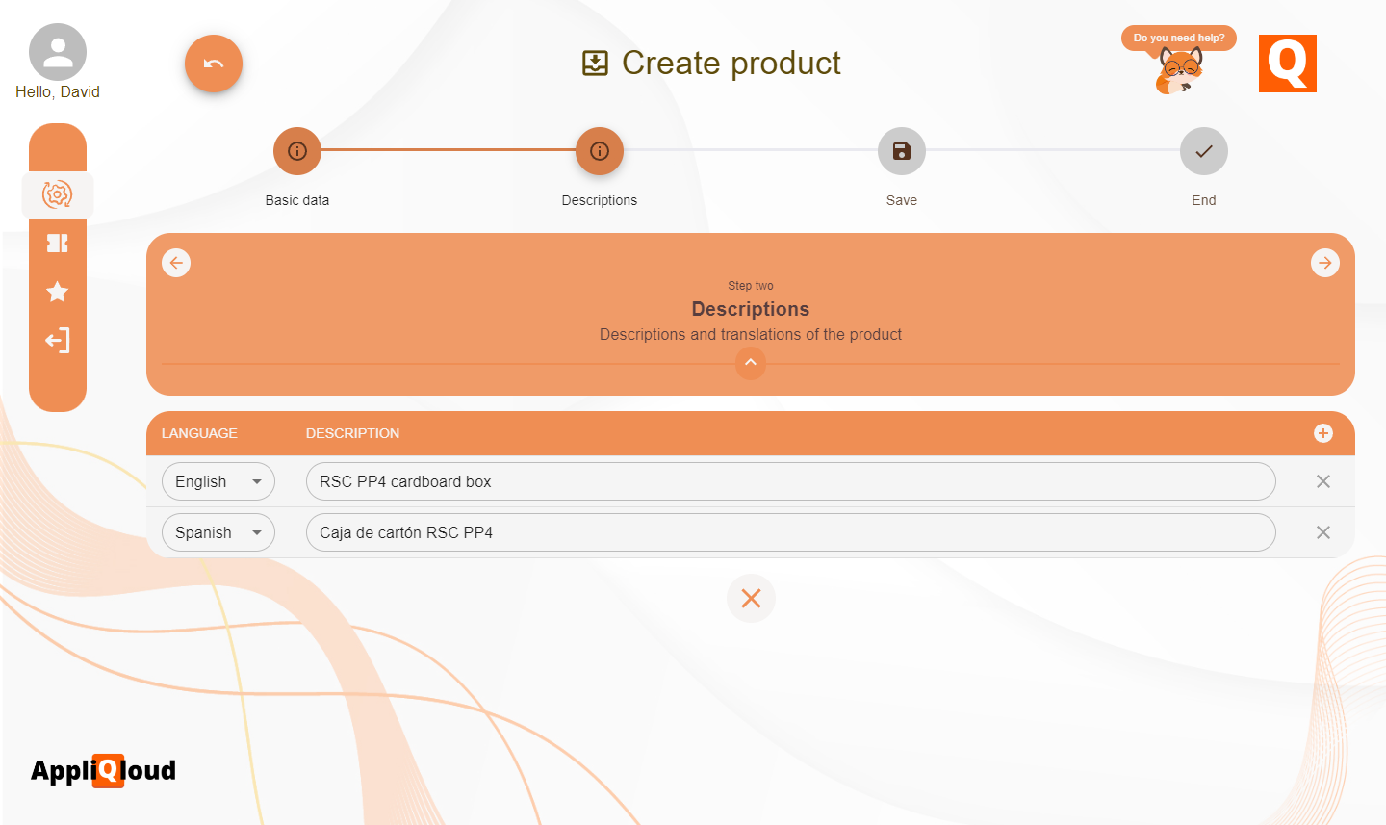Click the user avatar above Hello, David
This screenshot has width=1386, height=825.
[x=57, y=51]
